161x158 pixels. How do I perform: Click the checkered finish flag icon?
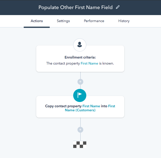tap(80, 144)
